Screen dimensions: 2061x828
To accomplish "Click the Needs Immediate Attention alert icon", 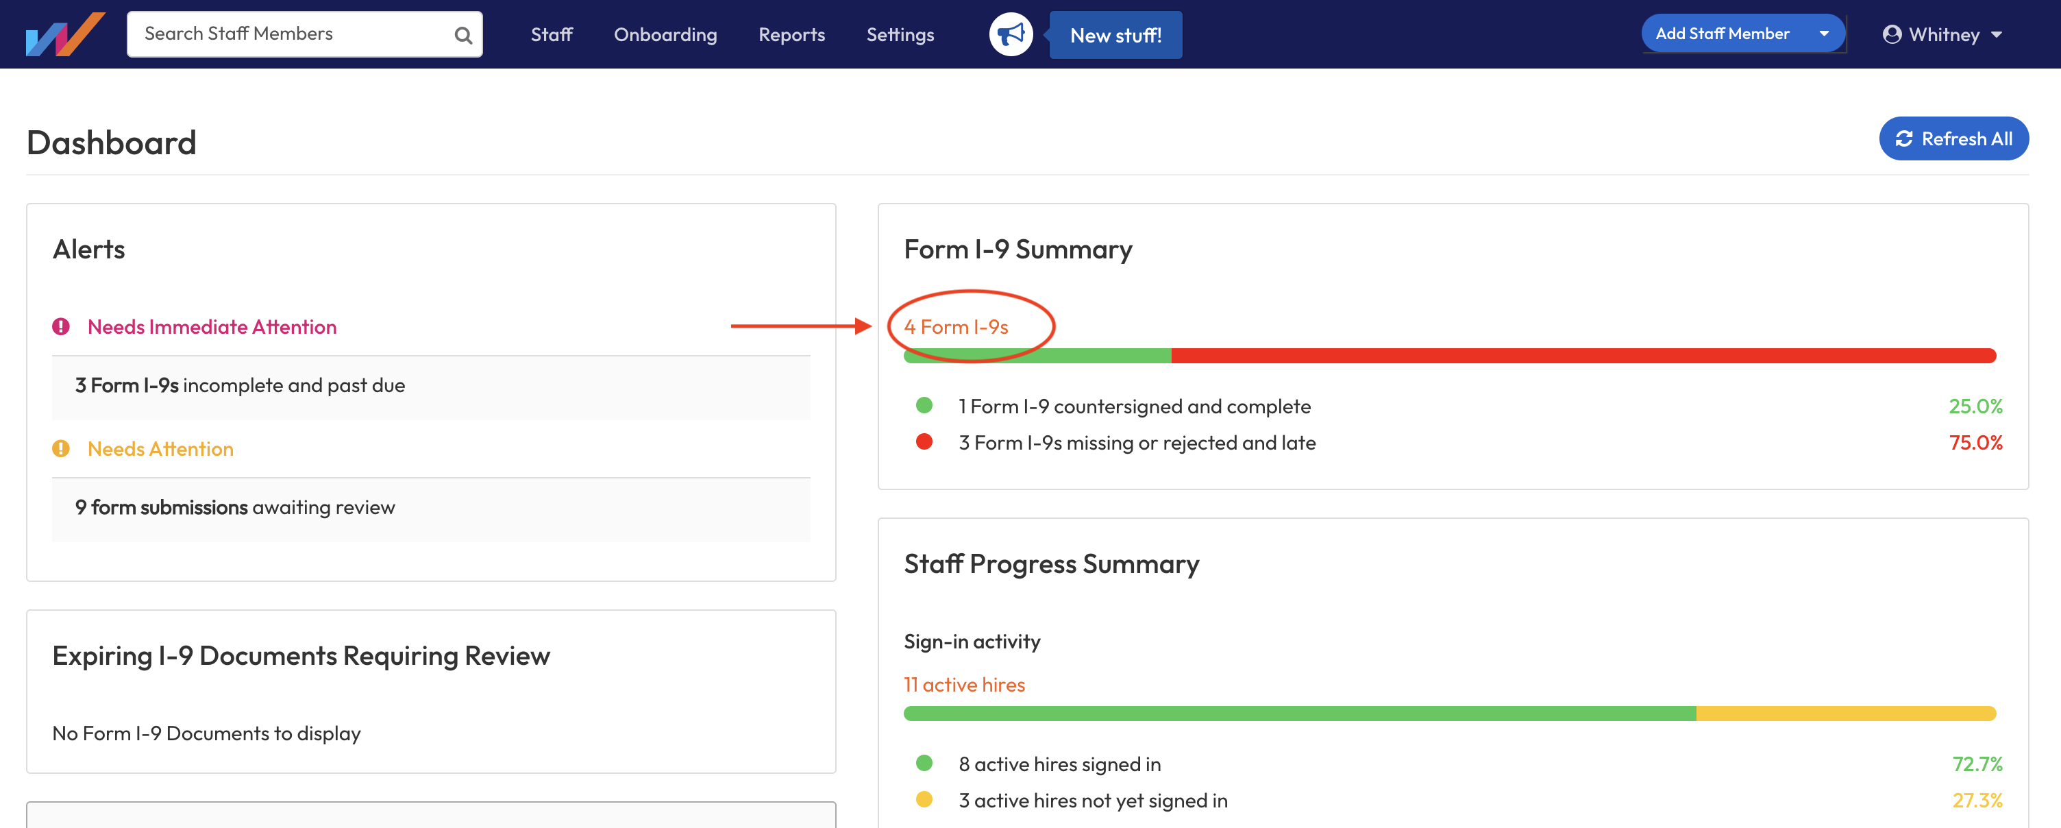I will click(61, 326).
